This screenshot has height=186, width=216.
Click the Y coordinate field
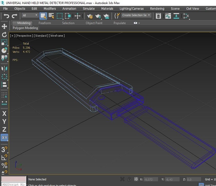(x=172, y=179)
